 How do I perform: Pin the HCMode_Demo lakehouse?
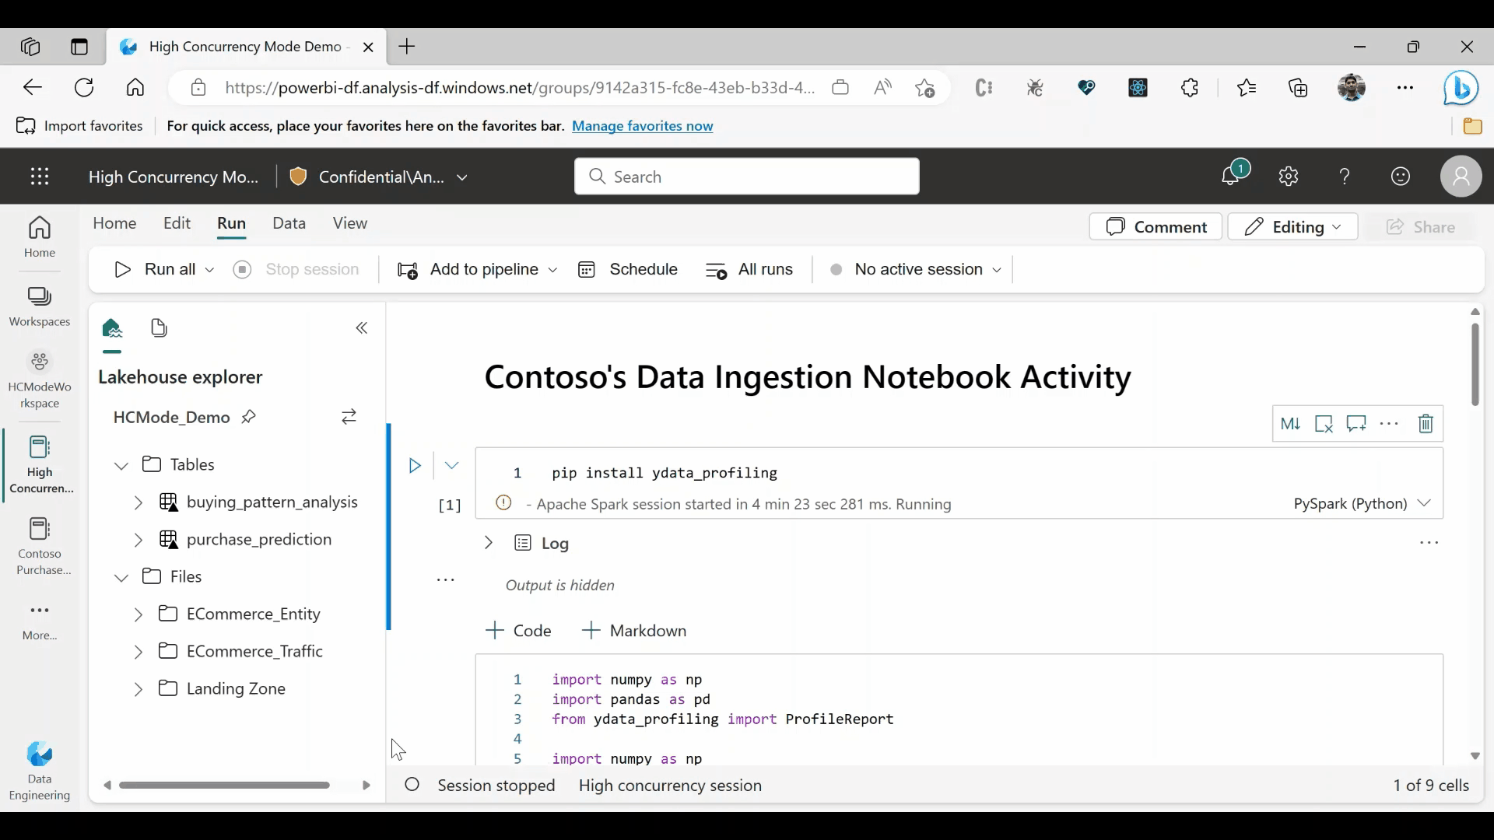tap(249, 418)
